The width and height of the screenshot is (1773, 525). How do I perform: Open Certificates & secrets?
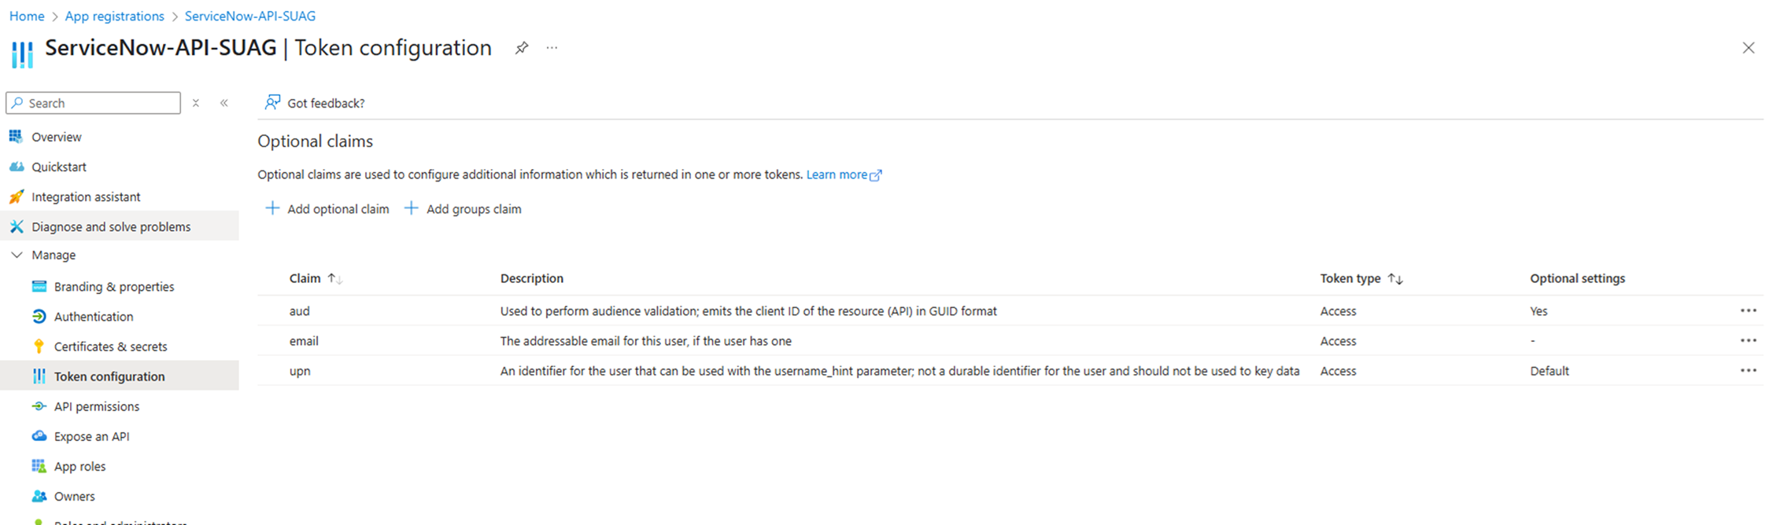click(x=109, y=346)
